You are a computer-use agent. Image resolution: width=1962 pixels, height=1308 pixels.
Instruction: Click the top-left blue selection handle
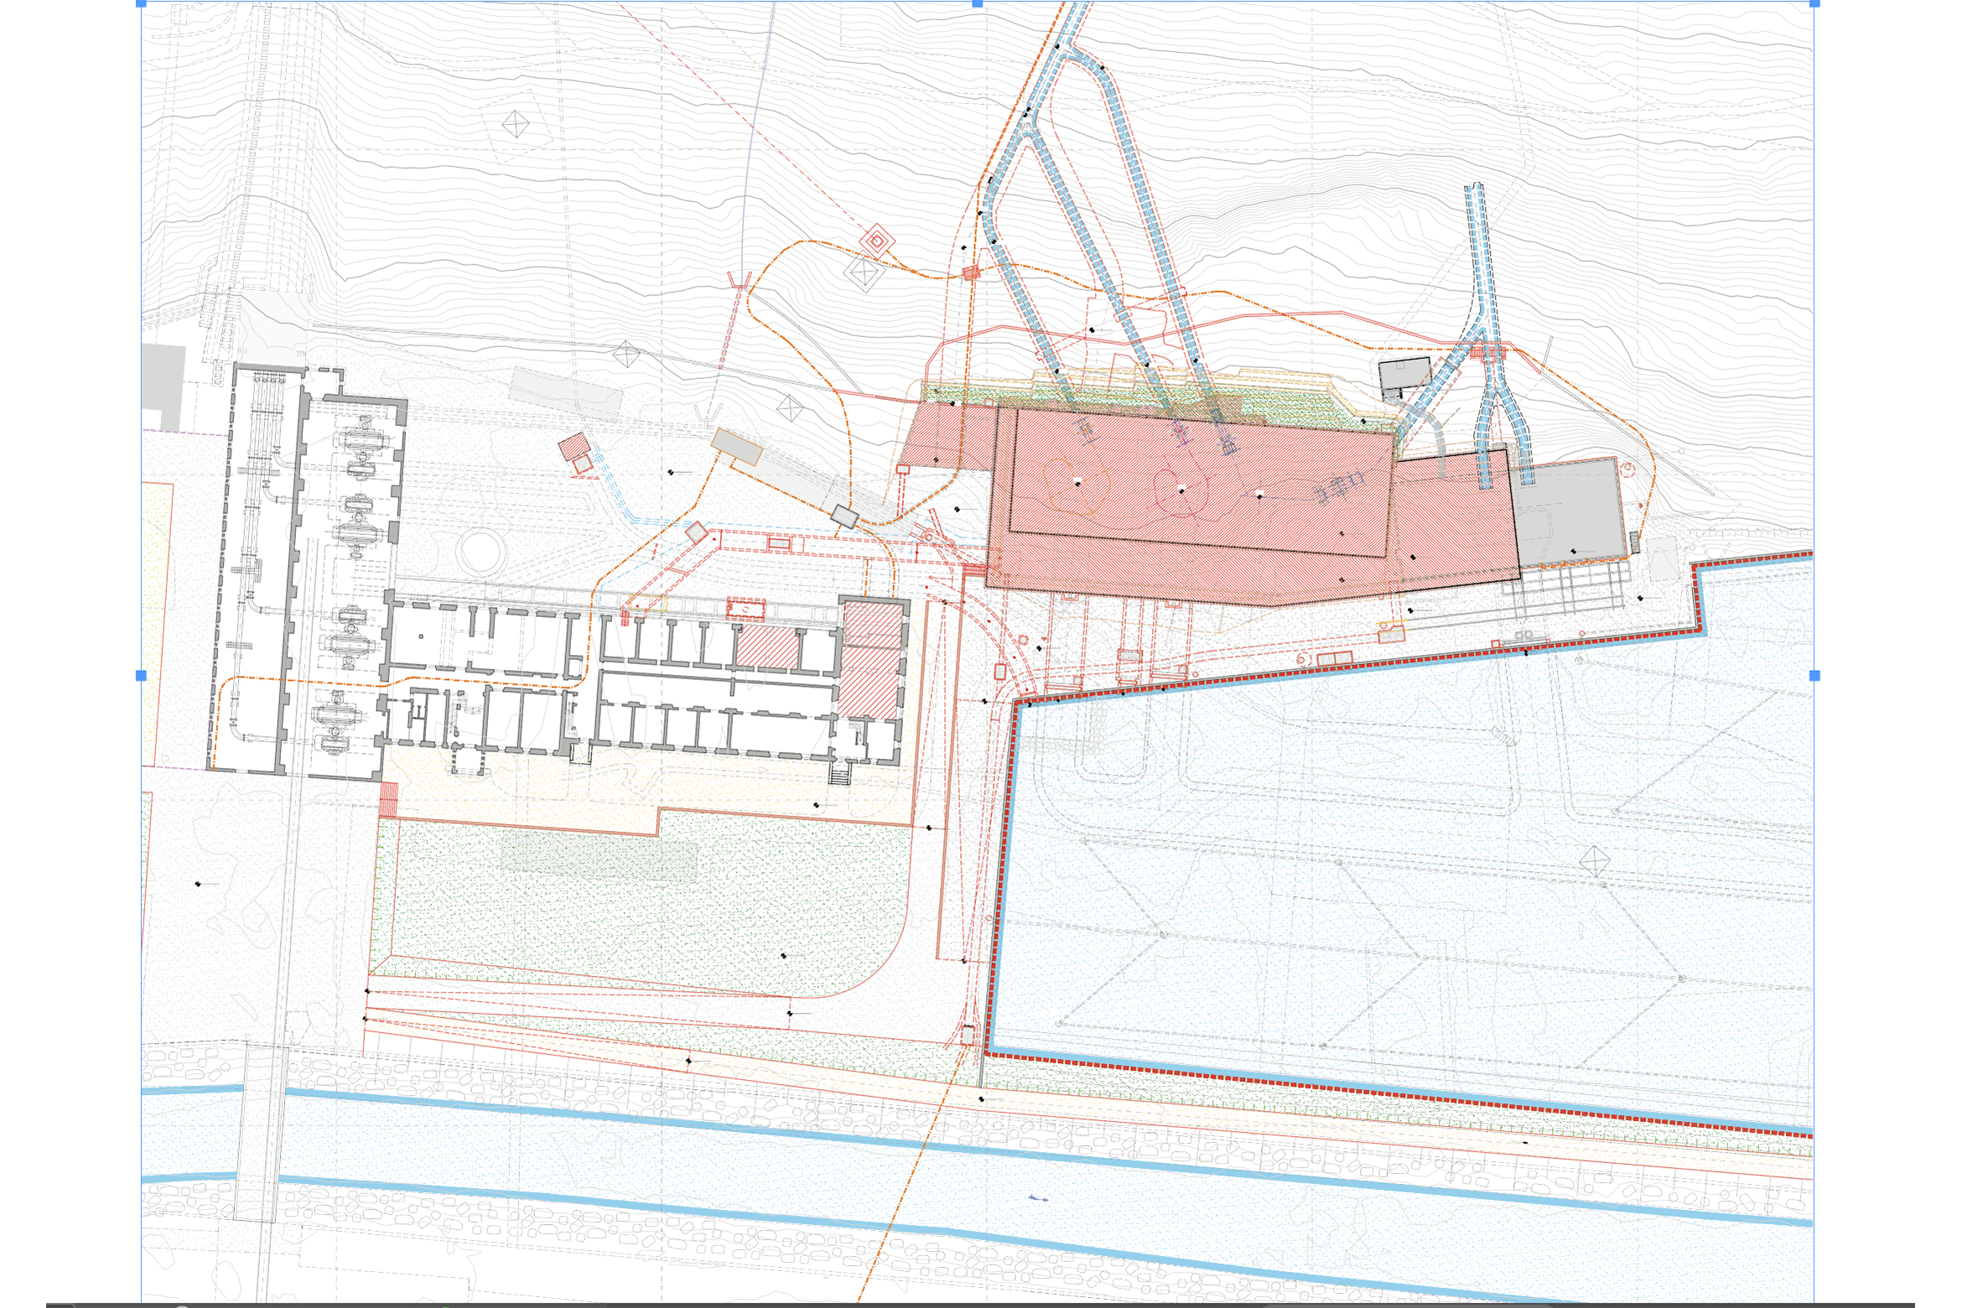pyautogui.click(x=141, y=4)
